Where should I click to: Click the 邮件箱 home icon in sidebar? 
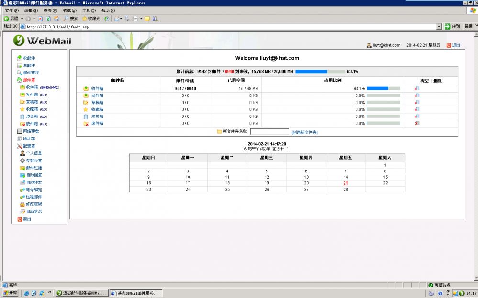pos(19,80)
